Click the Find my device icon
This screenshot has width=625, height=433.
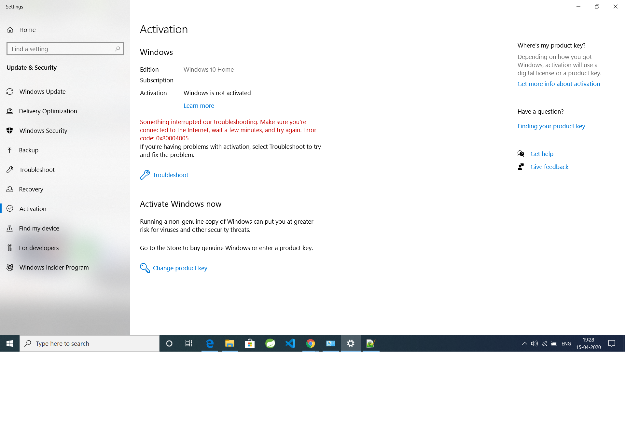pos(10,228)
